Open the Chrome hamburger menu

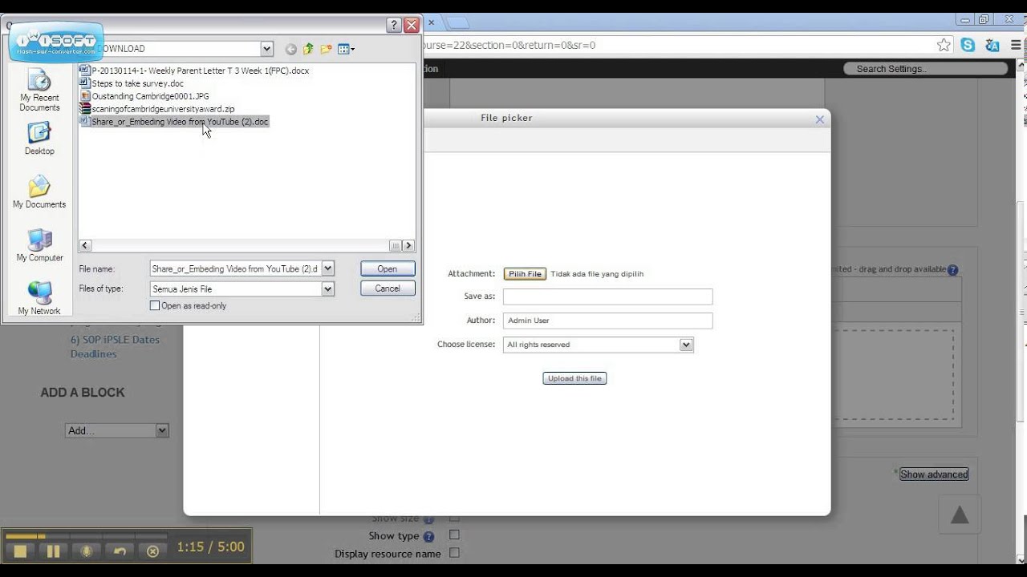click(1016, 45)
